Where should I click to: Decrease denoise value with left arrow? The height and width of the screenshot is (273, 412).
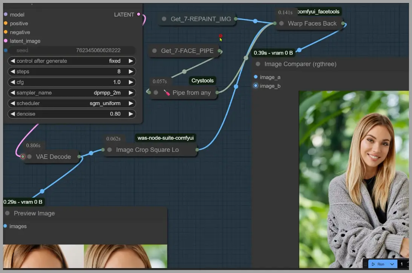pyautogui.click(x=12, y=114)
